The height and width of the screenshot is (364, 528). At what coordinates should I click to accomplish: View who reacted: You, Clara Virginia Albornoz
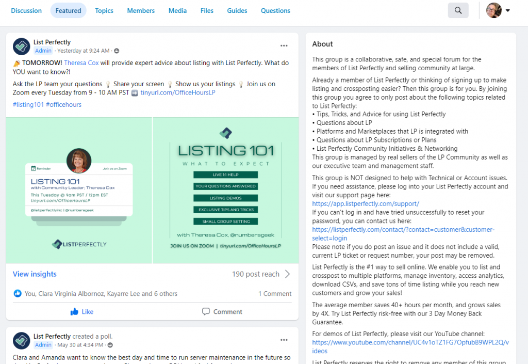click(101, 294)
